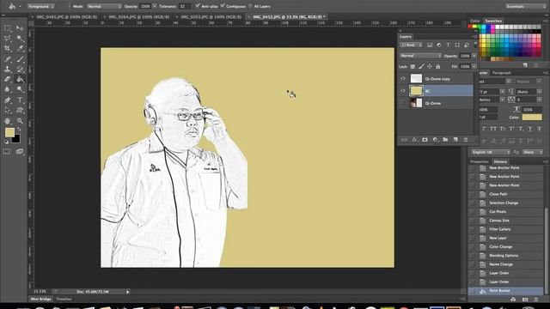Select the Blur tool

click(x=8, y=89)
